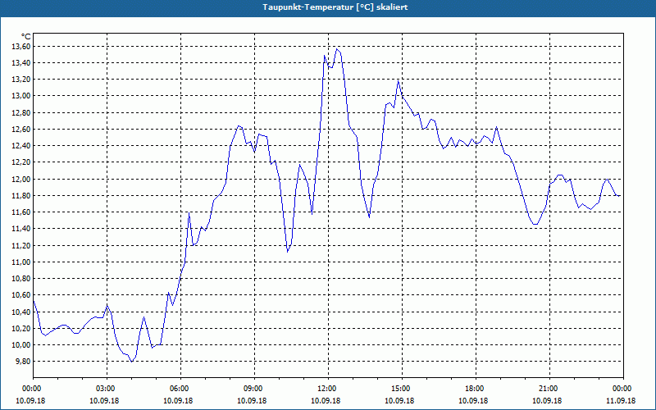Select the 11,80 y-axis label

point(21,196)
